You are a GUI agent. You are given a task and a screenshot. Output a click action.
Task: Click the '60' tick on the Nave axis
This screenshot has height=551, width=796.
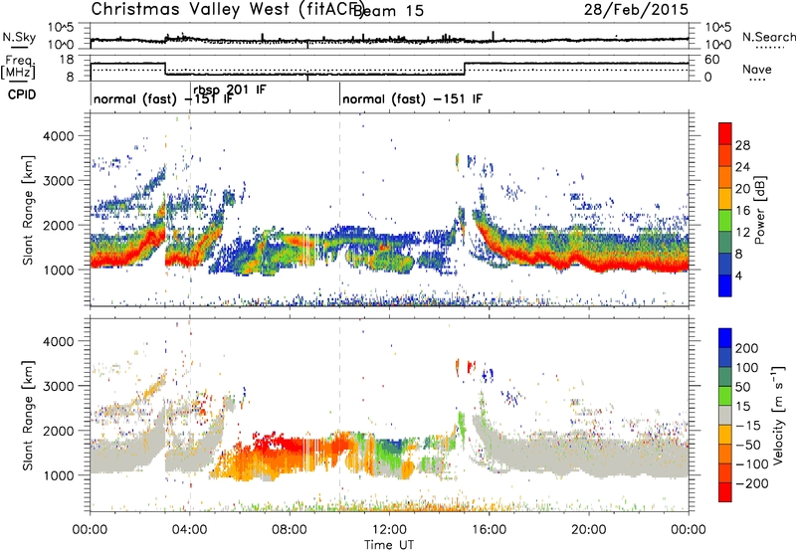(712, 60)
